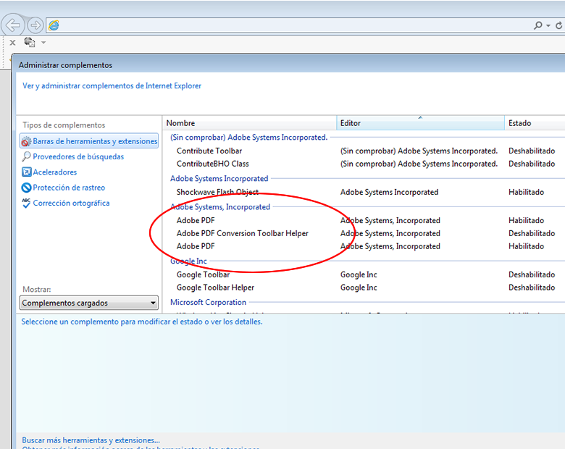Click the browser Forward arrow button

pyautogui.click(x=35, y=25)
